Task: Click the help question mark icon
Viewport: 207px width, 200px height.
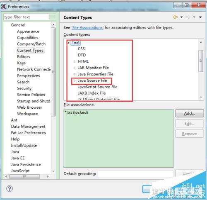Action: 10,188
